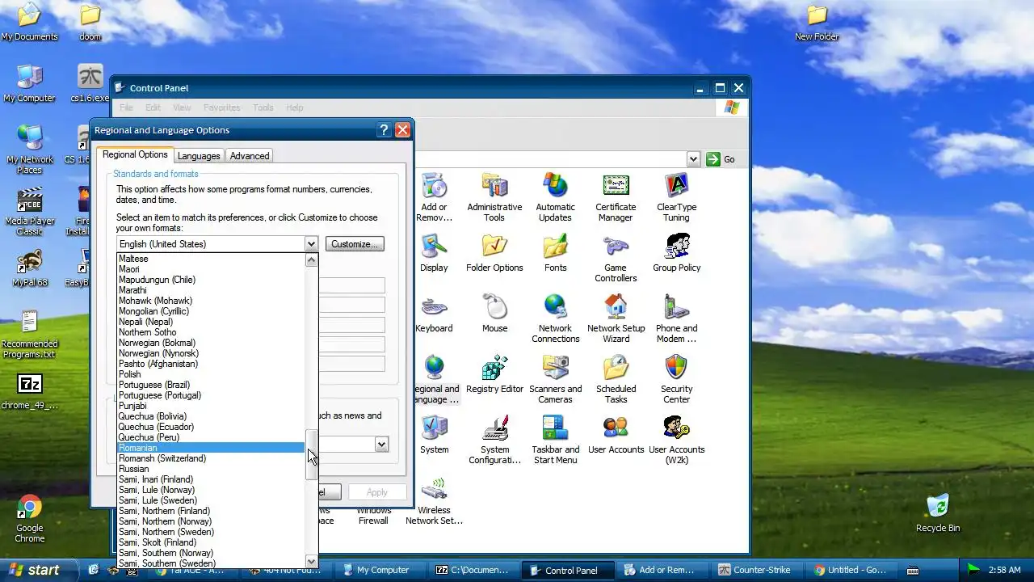Open Taskbar and Start Menu icon
1034x582 pixels.
tap(555, 441)
